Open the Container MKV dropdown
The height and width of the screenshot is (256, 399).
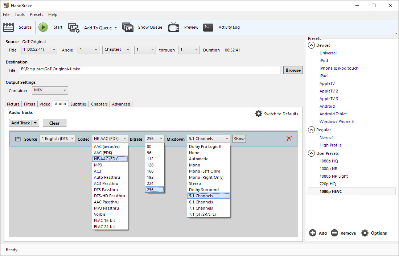(50, 90)
